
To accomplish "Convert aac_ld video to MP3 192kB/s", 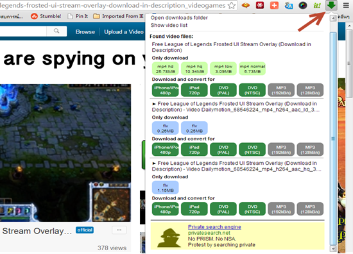I will point(281,149).
